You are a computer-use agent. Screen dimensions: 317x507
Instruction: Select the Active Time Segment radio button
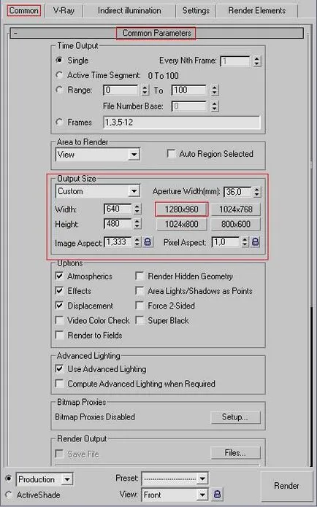[59, 75]
